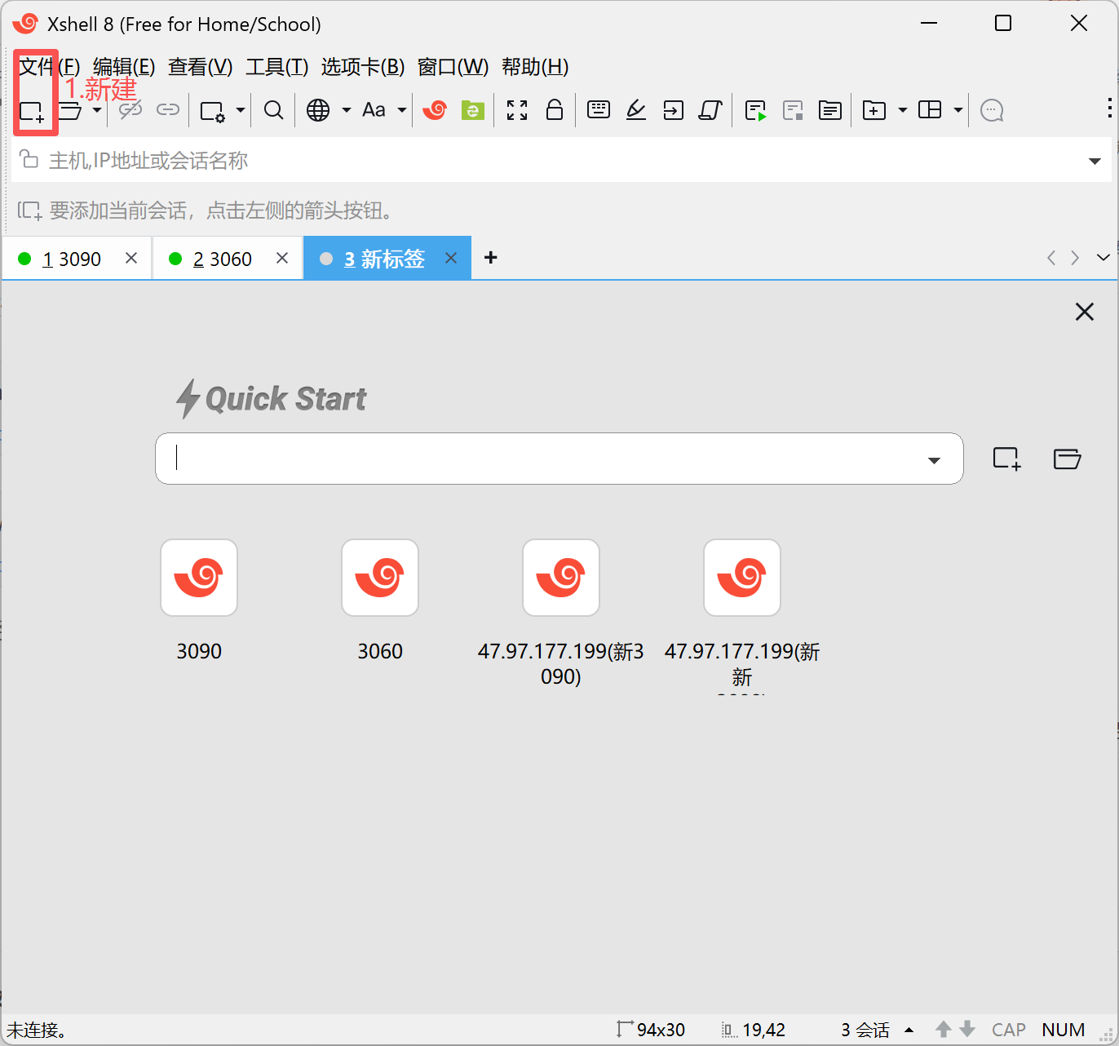Click the new tab group folder icon

874,110
